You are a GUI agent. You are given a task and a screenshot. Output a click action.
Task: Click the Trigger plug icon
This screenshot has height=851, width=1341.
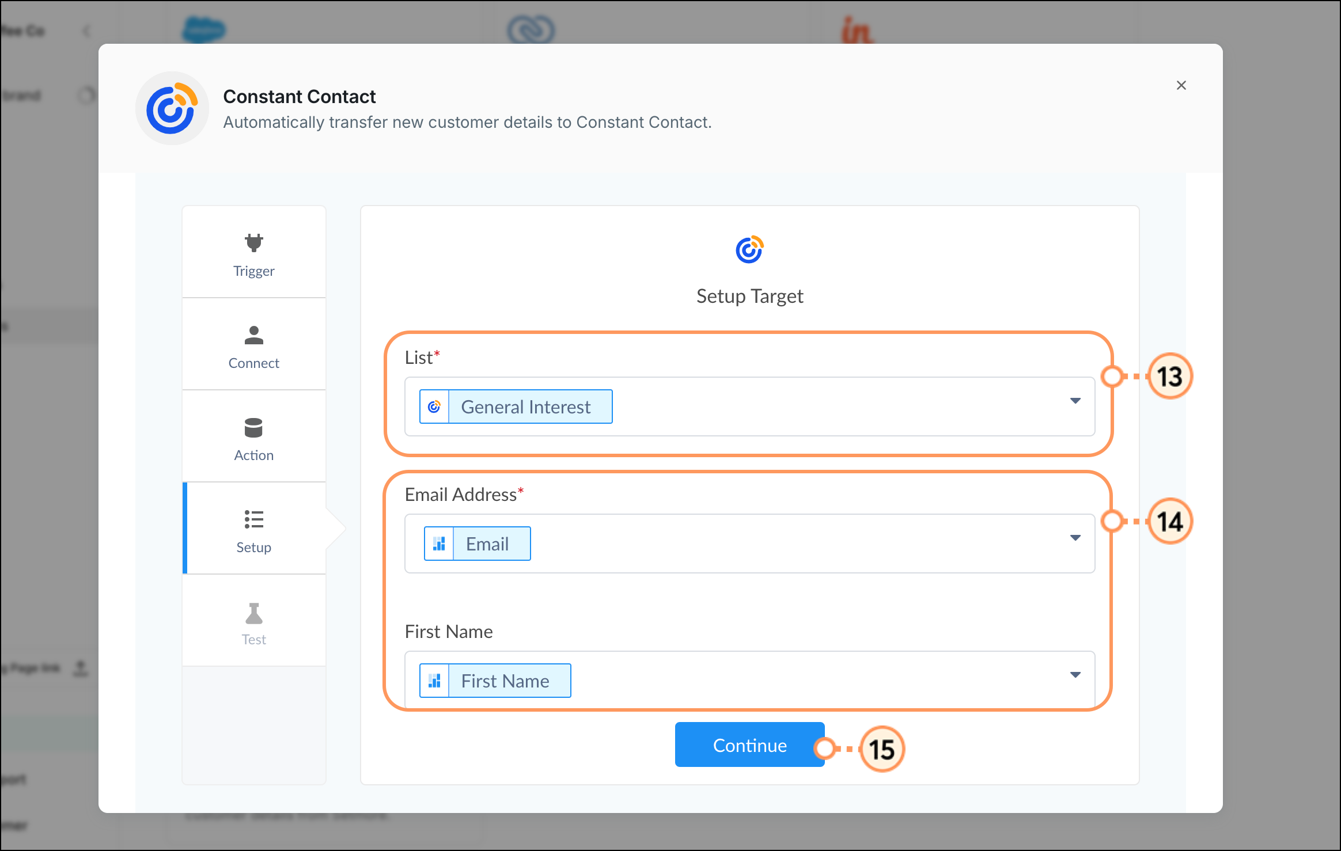(x=253, y=242)
